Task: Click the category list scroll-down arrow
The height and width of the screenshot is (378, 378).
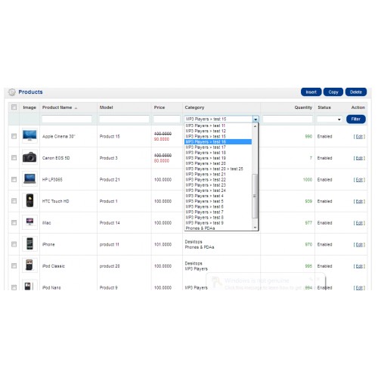Action: 255,228
